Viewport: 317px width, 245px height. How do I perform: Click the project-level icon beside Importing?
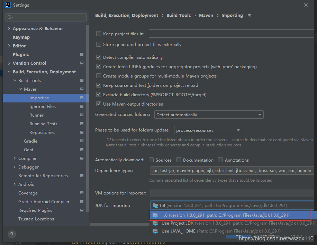[82, 98]
